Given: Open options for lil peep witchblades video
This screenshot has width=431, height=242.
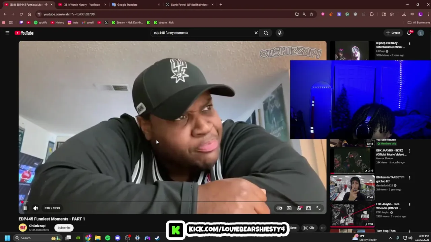Looking at the screenshot, I should (410, 43).
